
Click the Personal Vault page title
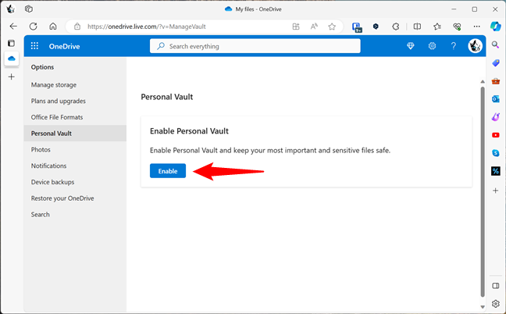pyautogui.click(x=167, y=97)
